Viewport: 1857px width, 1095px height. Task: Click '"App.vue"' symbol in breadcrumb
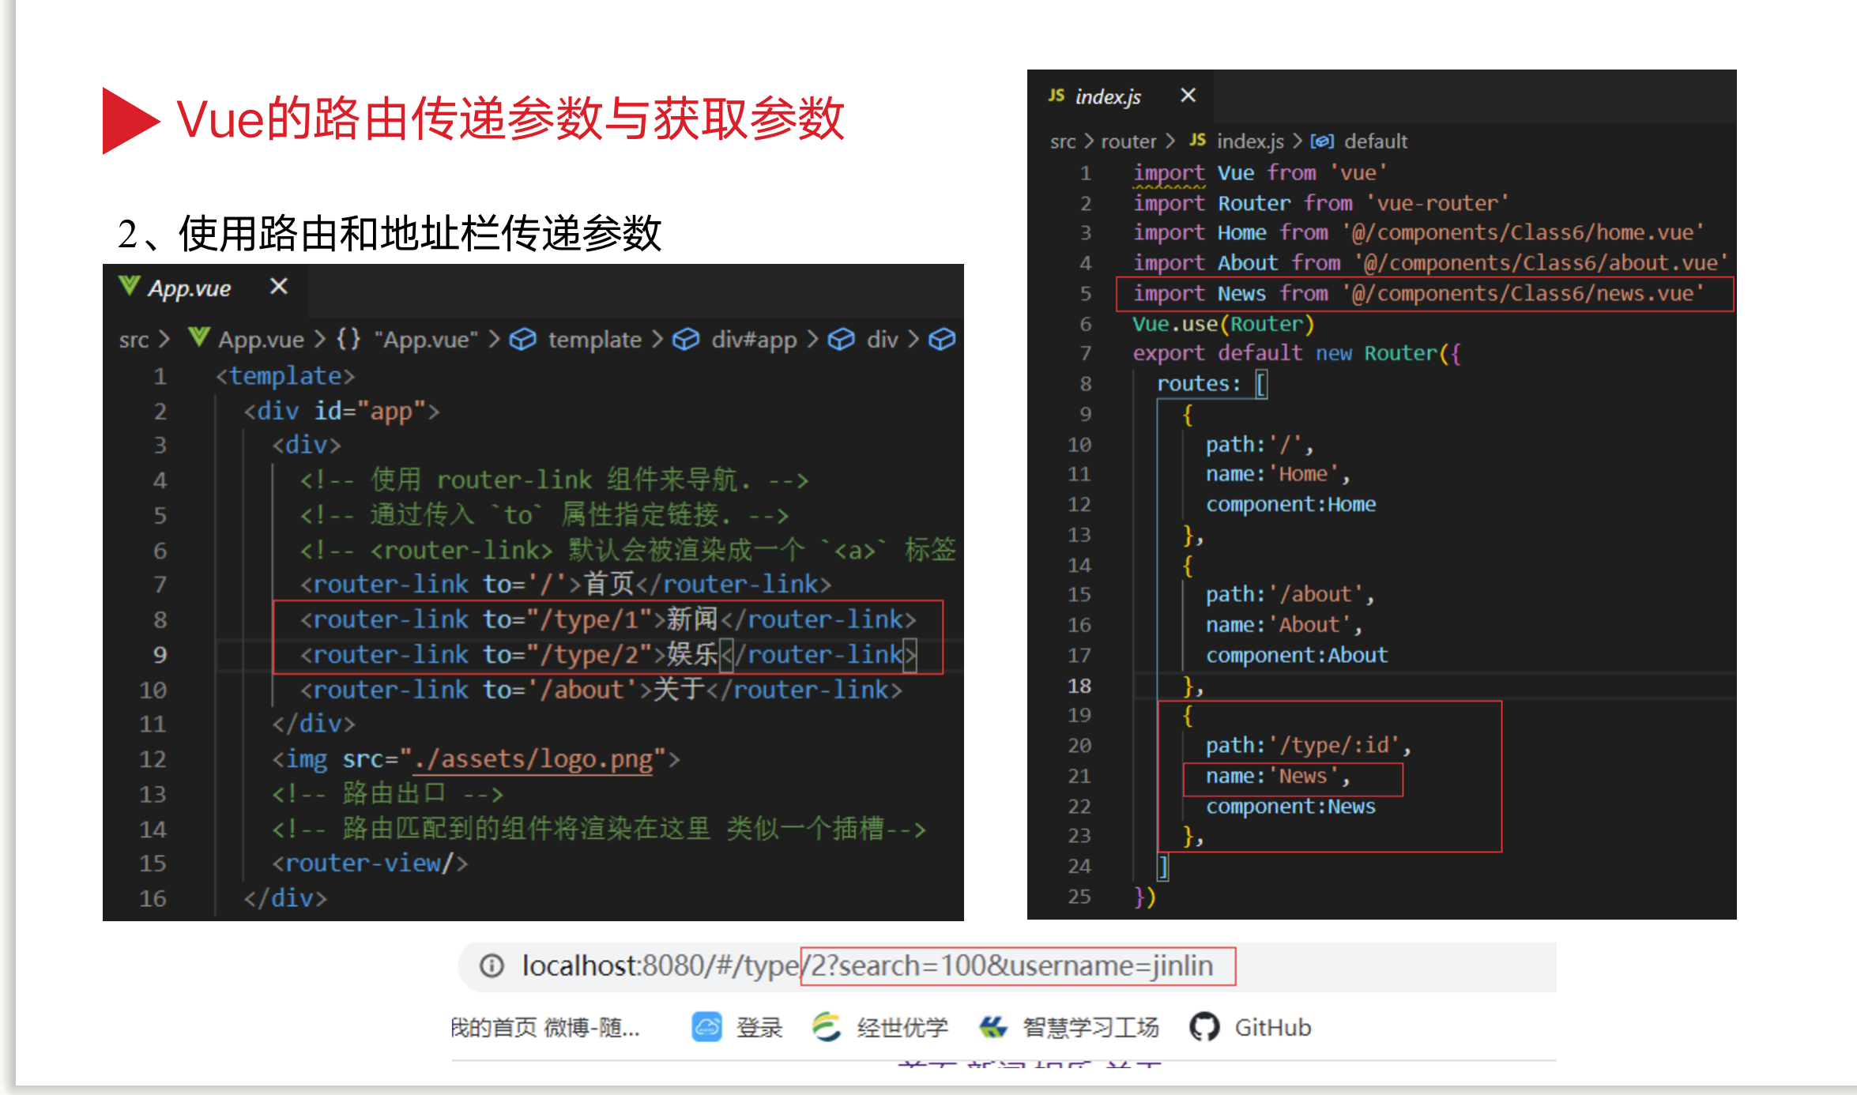point(427,340)
